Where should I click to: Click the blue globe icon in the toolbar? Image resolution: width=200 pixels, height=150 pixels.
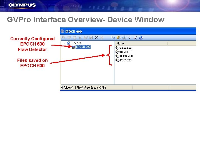click(141, 37)
